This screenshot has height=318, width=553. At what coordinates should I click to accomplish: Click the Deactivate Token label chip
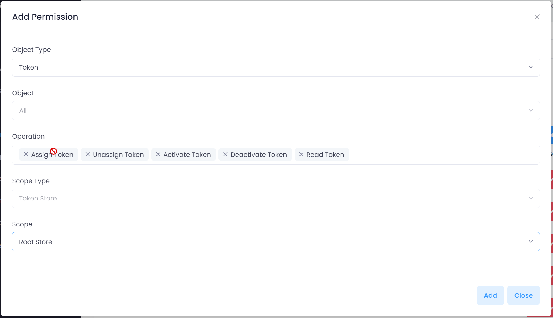[x=258, y=155]
